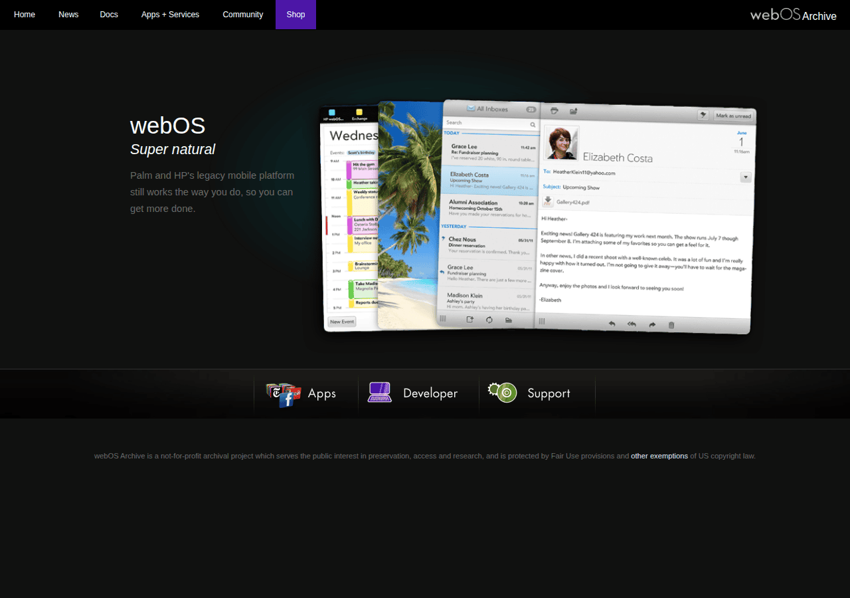Click the forward arrow in email toolbar

pyautogui.click(x=652, y=325)
